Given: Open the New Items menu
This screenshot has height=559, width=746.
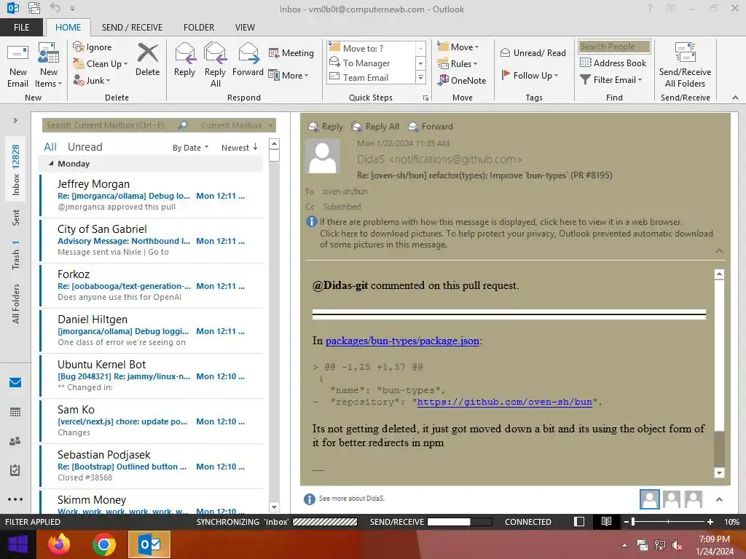Looking at the screenshot, I should tap(49, 66).
